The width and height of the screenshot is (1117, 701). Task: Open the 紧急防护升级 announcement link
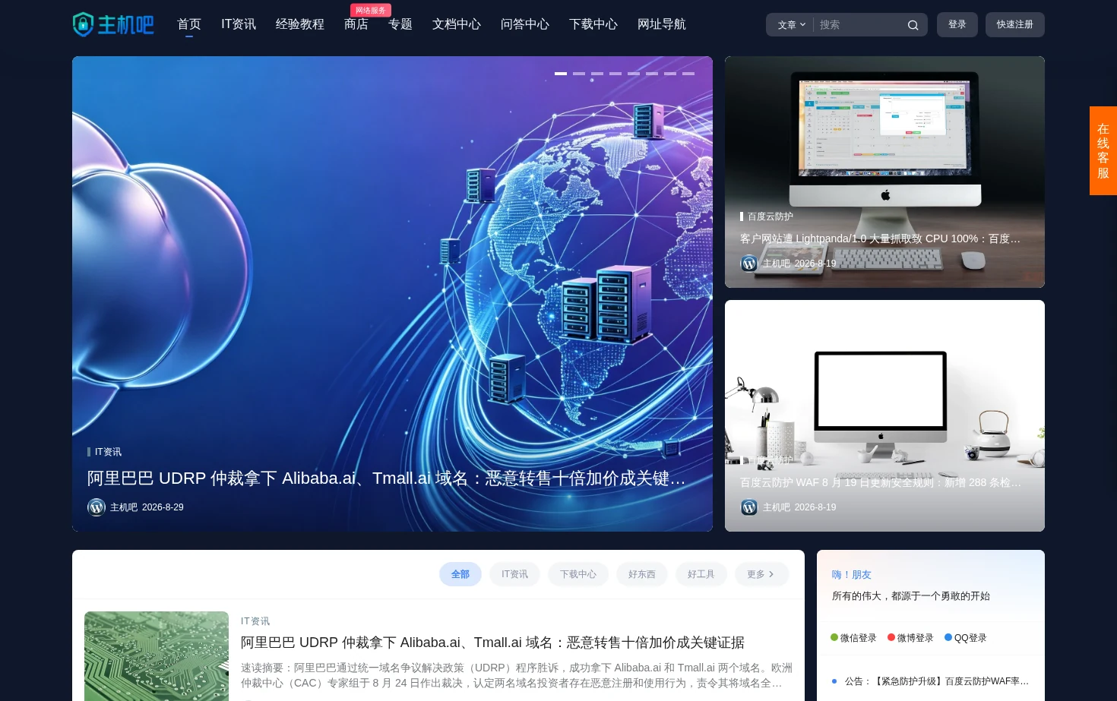tap(936, 681)
